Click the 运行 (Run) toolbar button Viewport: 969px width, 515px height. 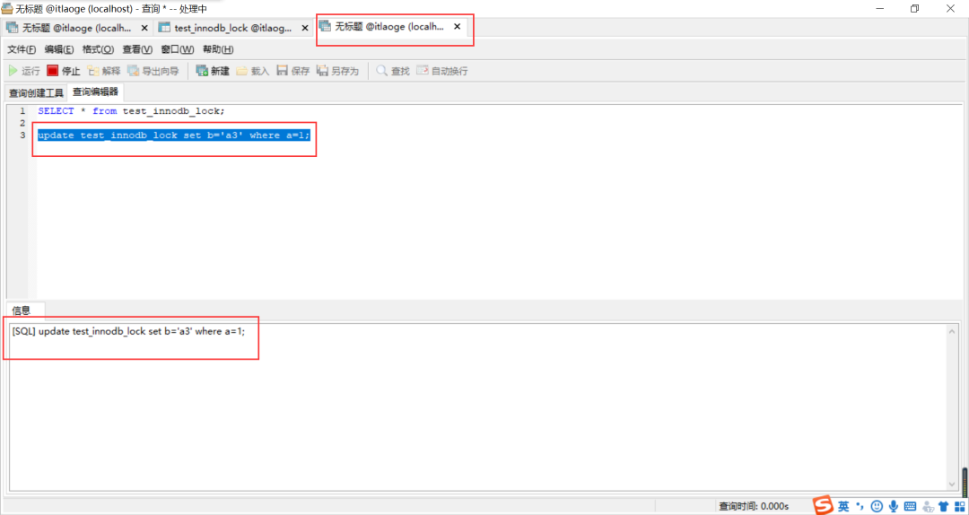25,71
